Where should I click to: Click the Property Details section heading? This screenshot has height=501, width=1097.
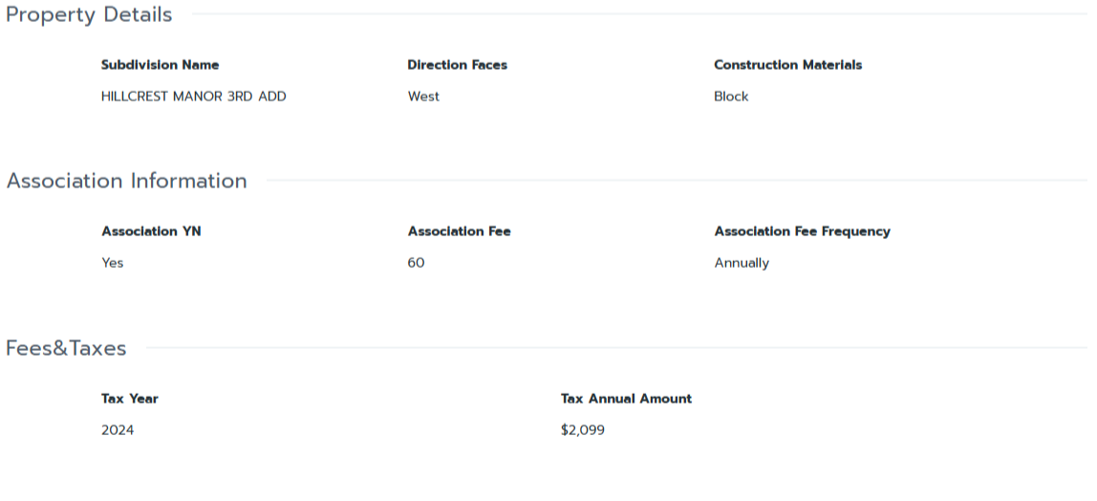89,15
